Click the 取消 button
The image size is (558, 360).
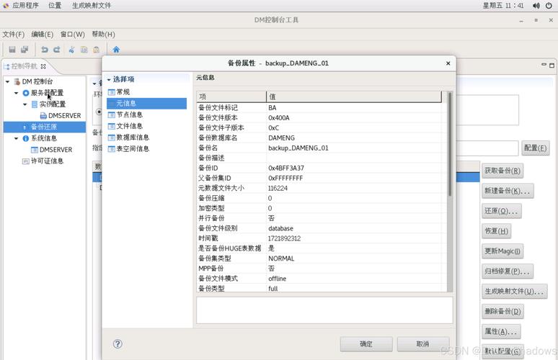(x=422, y=344)
